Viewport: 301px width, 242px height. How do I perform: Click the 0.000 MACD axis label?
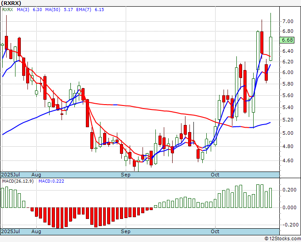(289, 207)
